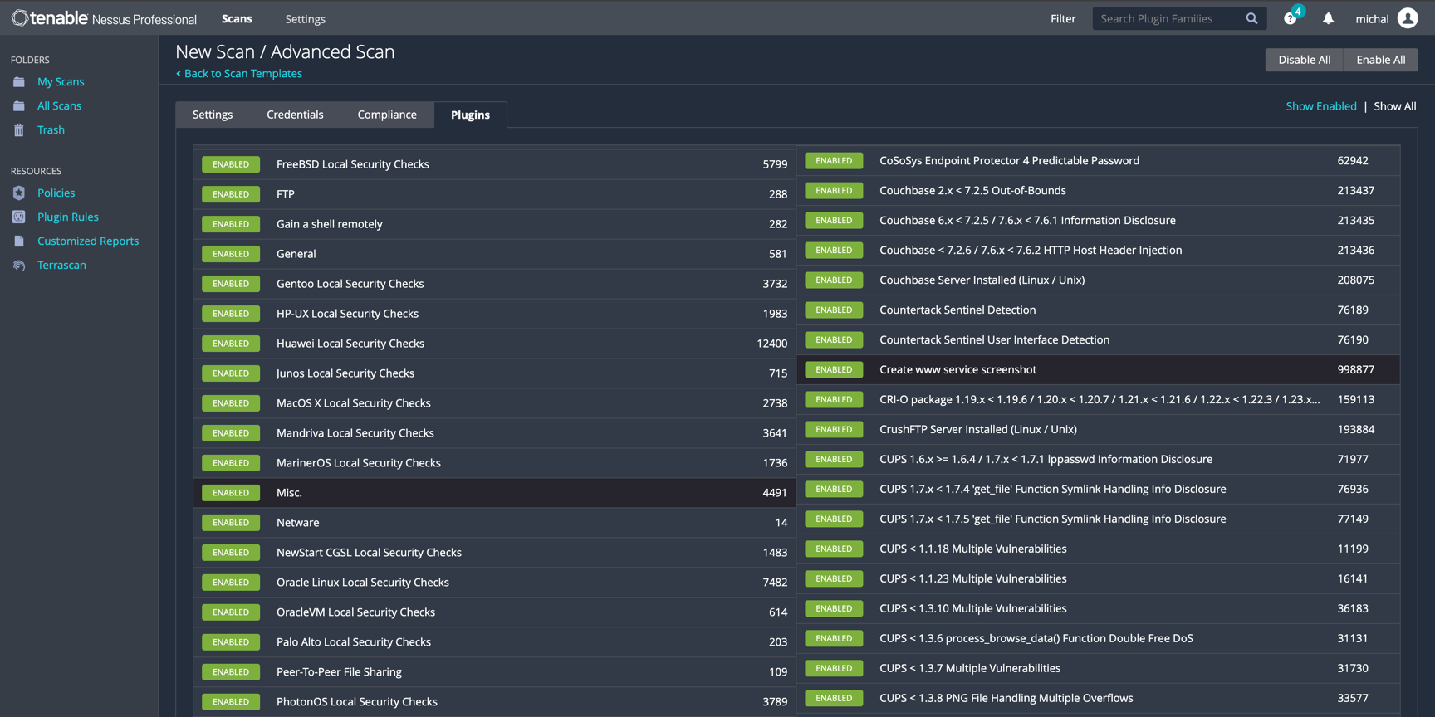This screenshot has width=1435, height=717.
Task: Select Palo Alto Local Security Checks family
Action: pos(494,642)
